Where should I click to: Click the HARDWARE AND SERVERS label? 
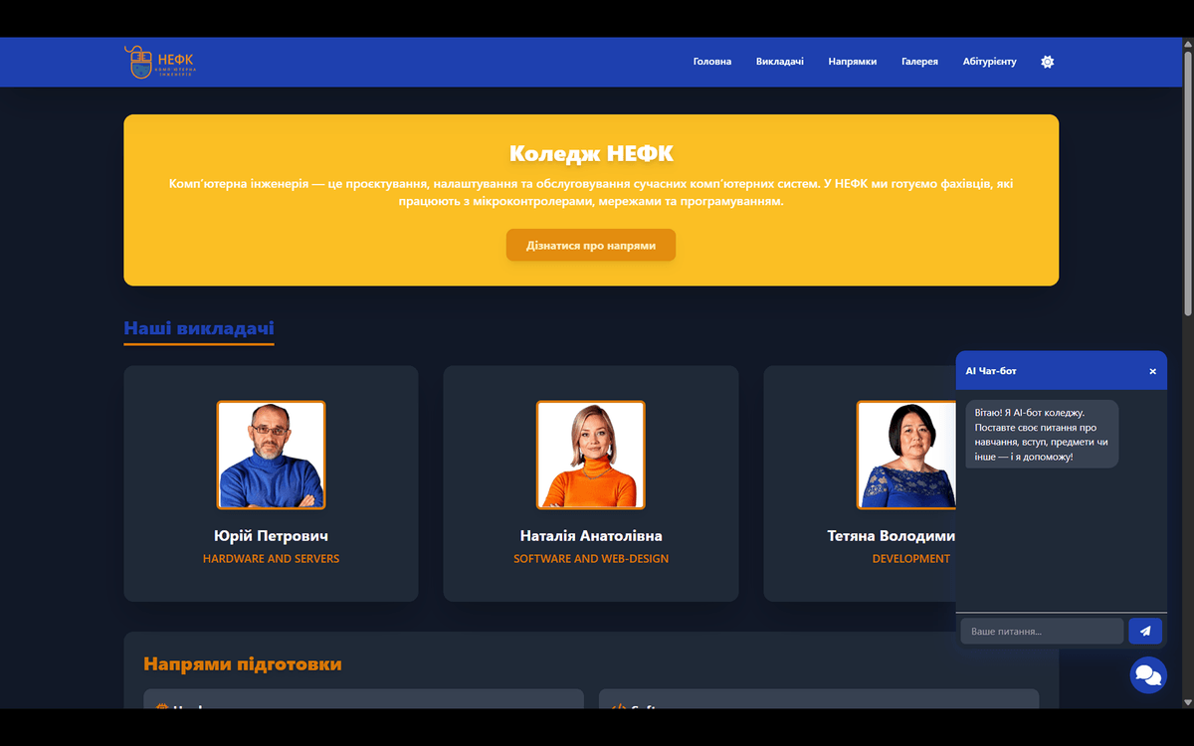click(271, 559)
